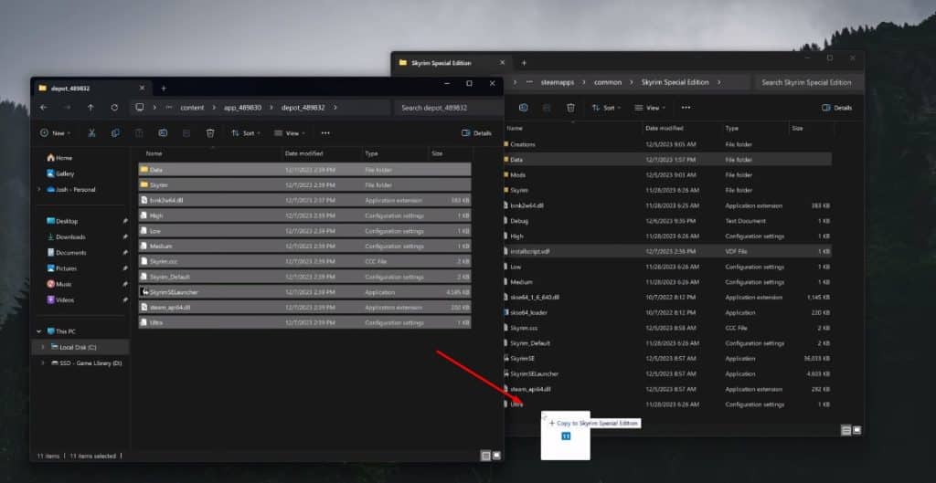Click common in Skyrim window breadcrumb
The image size is (936, 483).
pyautogui.click(x=608, y=82)
